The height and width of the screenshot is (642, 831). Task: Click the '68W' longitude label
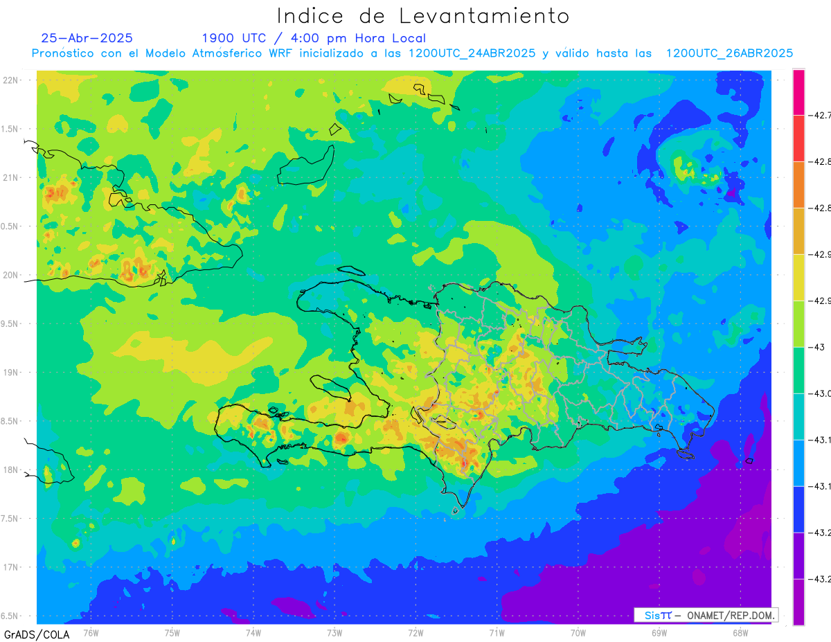pyautogui.click(x=740, y=632)
